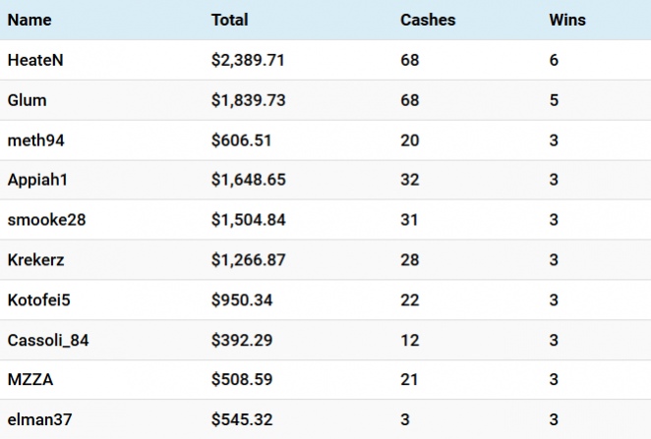Click Glum's total of $1,839.73
Viewport: 651px width, 439px height.
coord(248,100)
